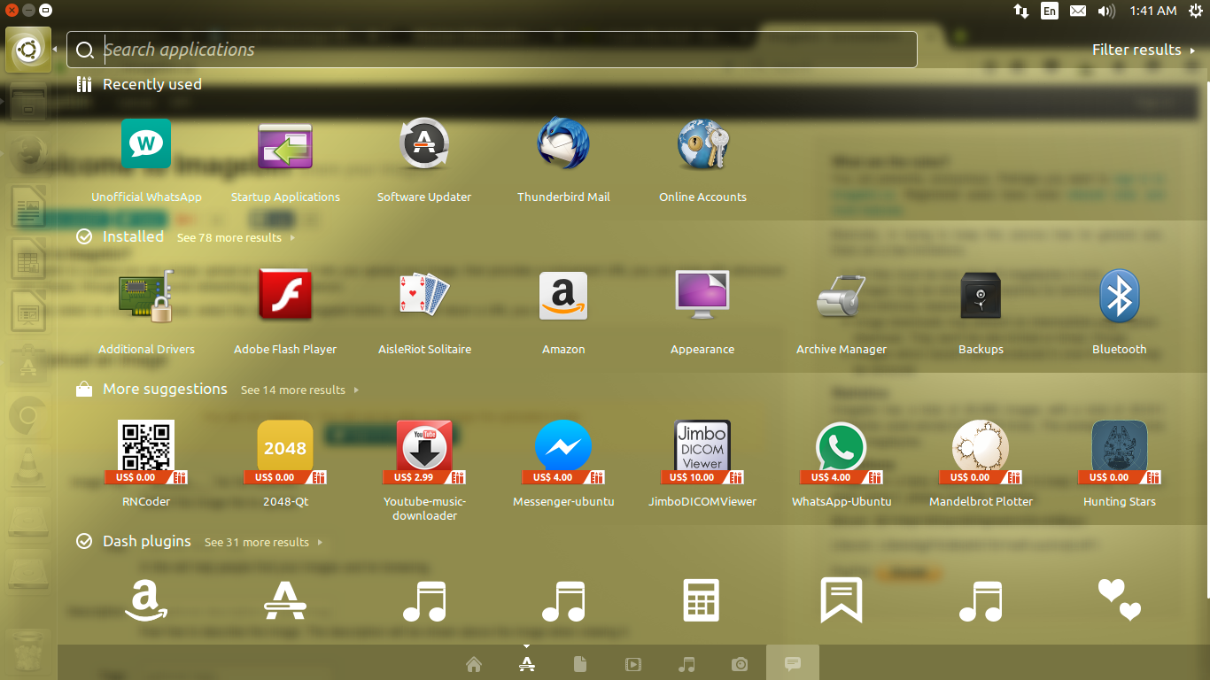The width and height of the screenshot is (1210, 680).
Task: Switch to the Home lens
Action: 473,664
